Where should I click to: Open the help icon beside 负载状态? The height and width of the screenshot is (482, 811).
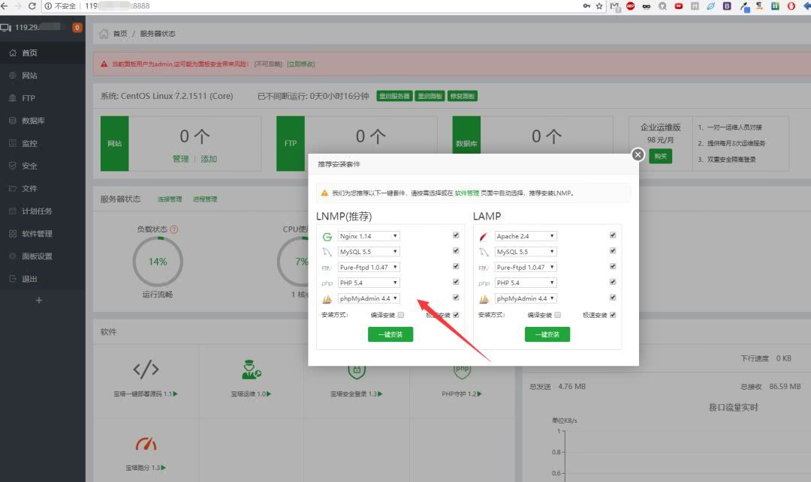[173, 229]
